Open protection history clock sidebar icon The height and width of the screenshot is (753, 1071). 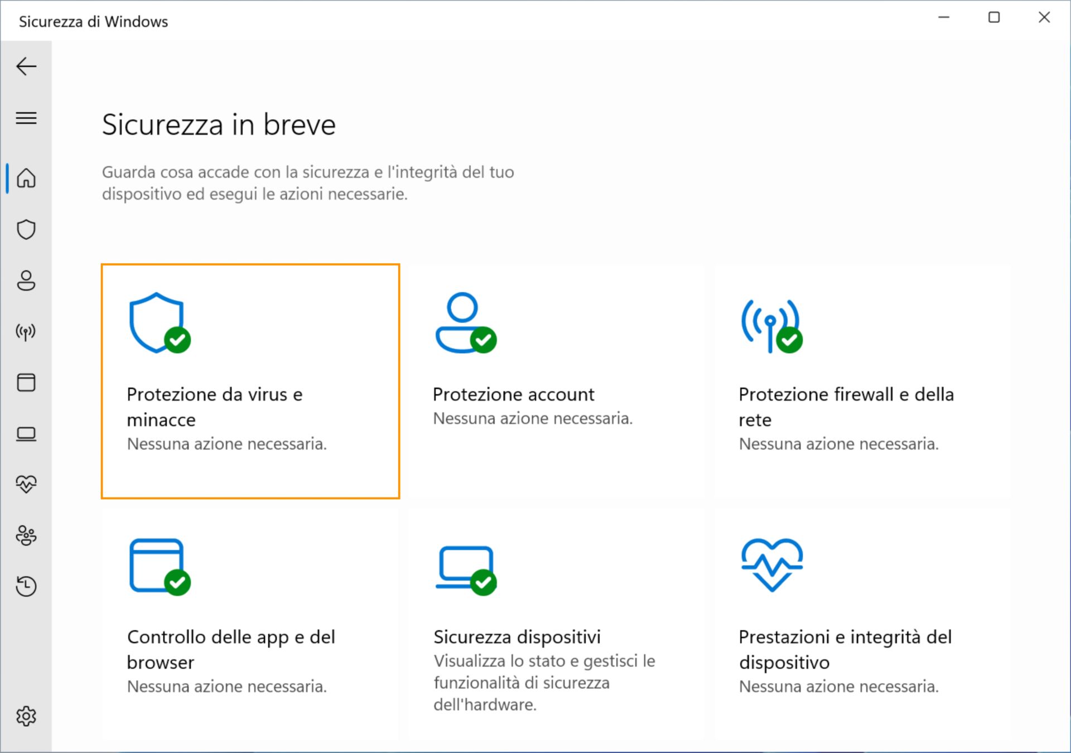click(26, 586)
